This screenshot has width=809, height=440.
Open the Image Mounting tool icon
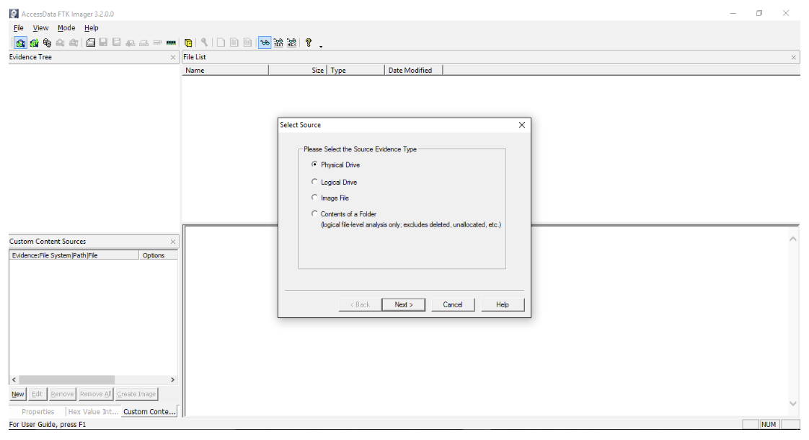coord(47,43)
